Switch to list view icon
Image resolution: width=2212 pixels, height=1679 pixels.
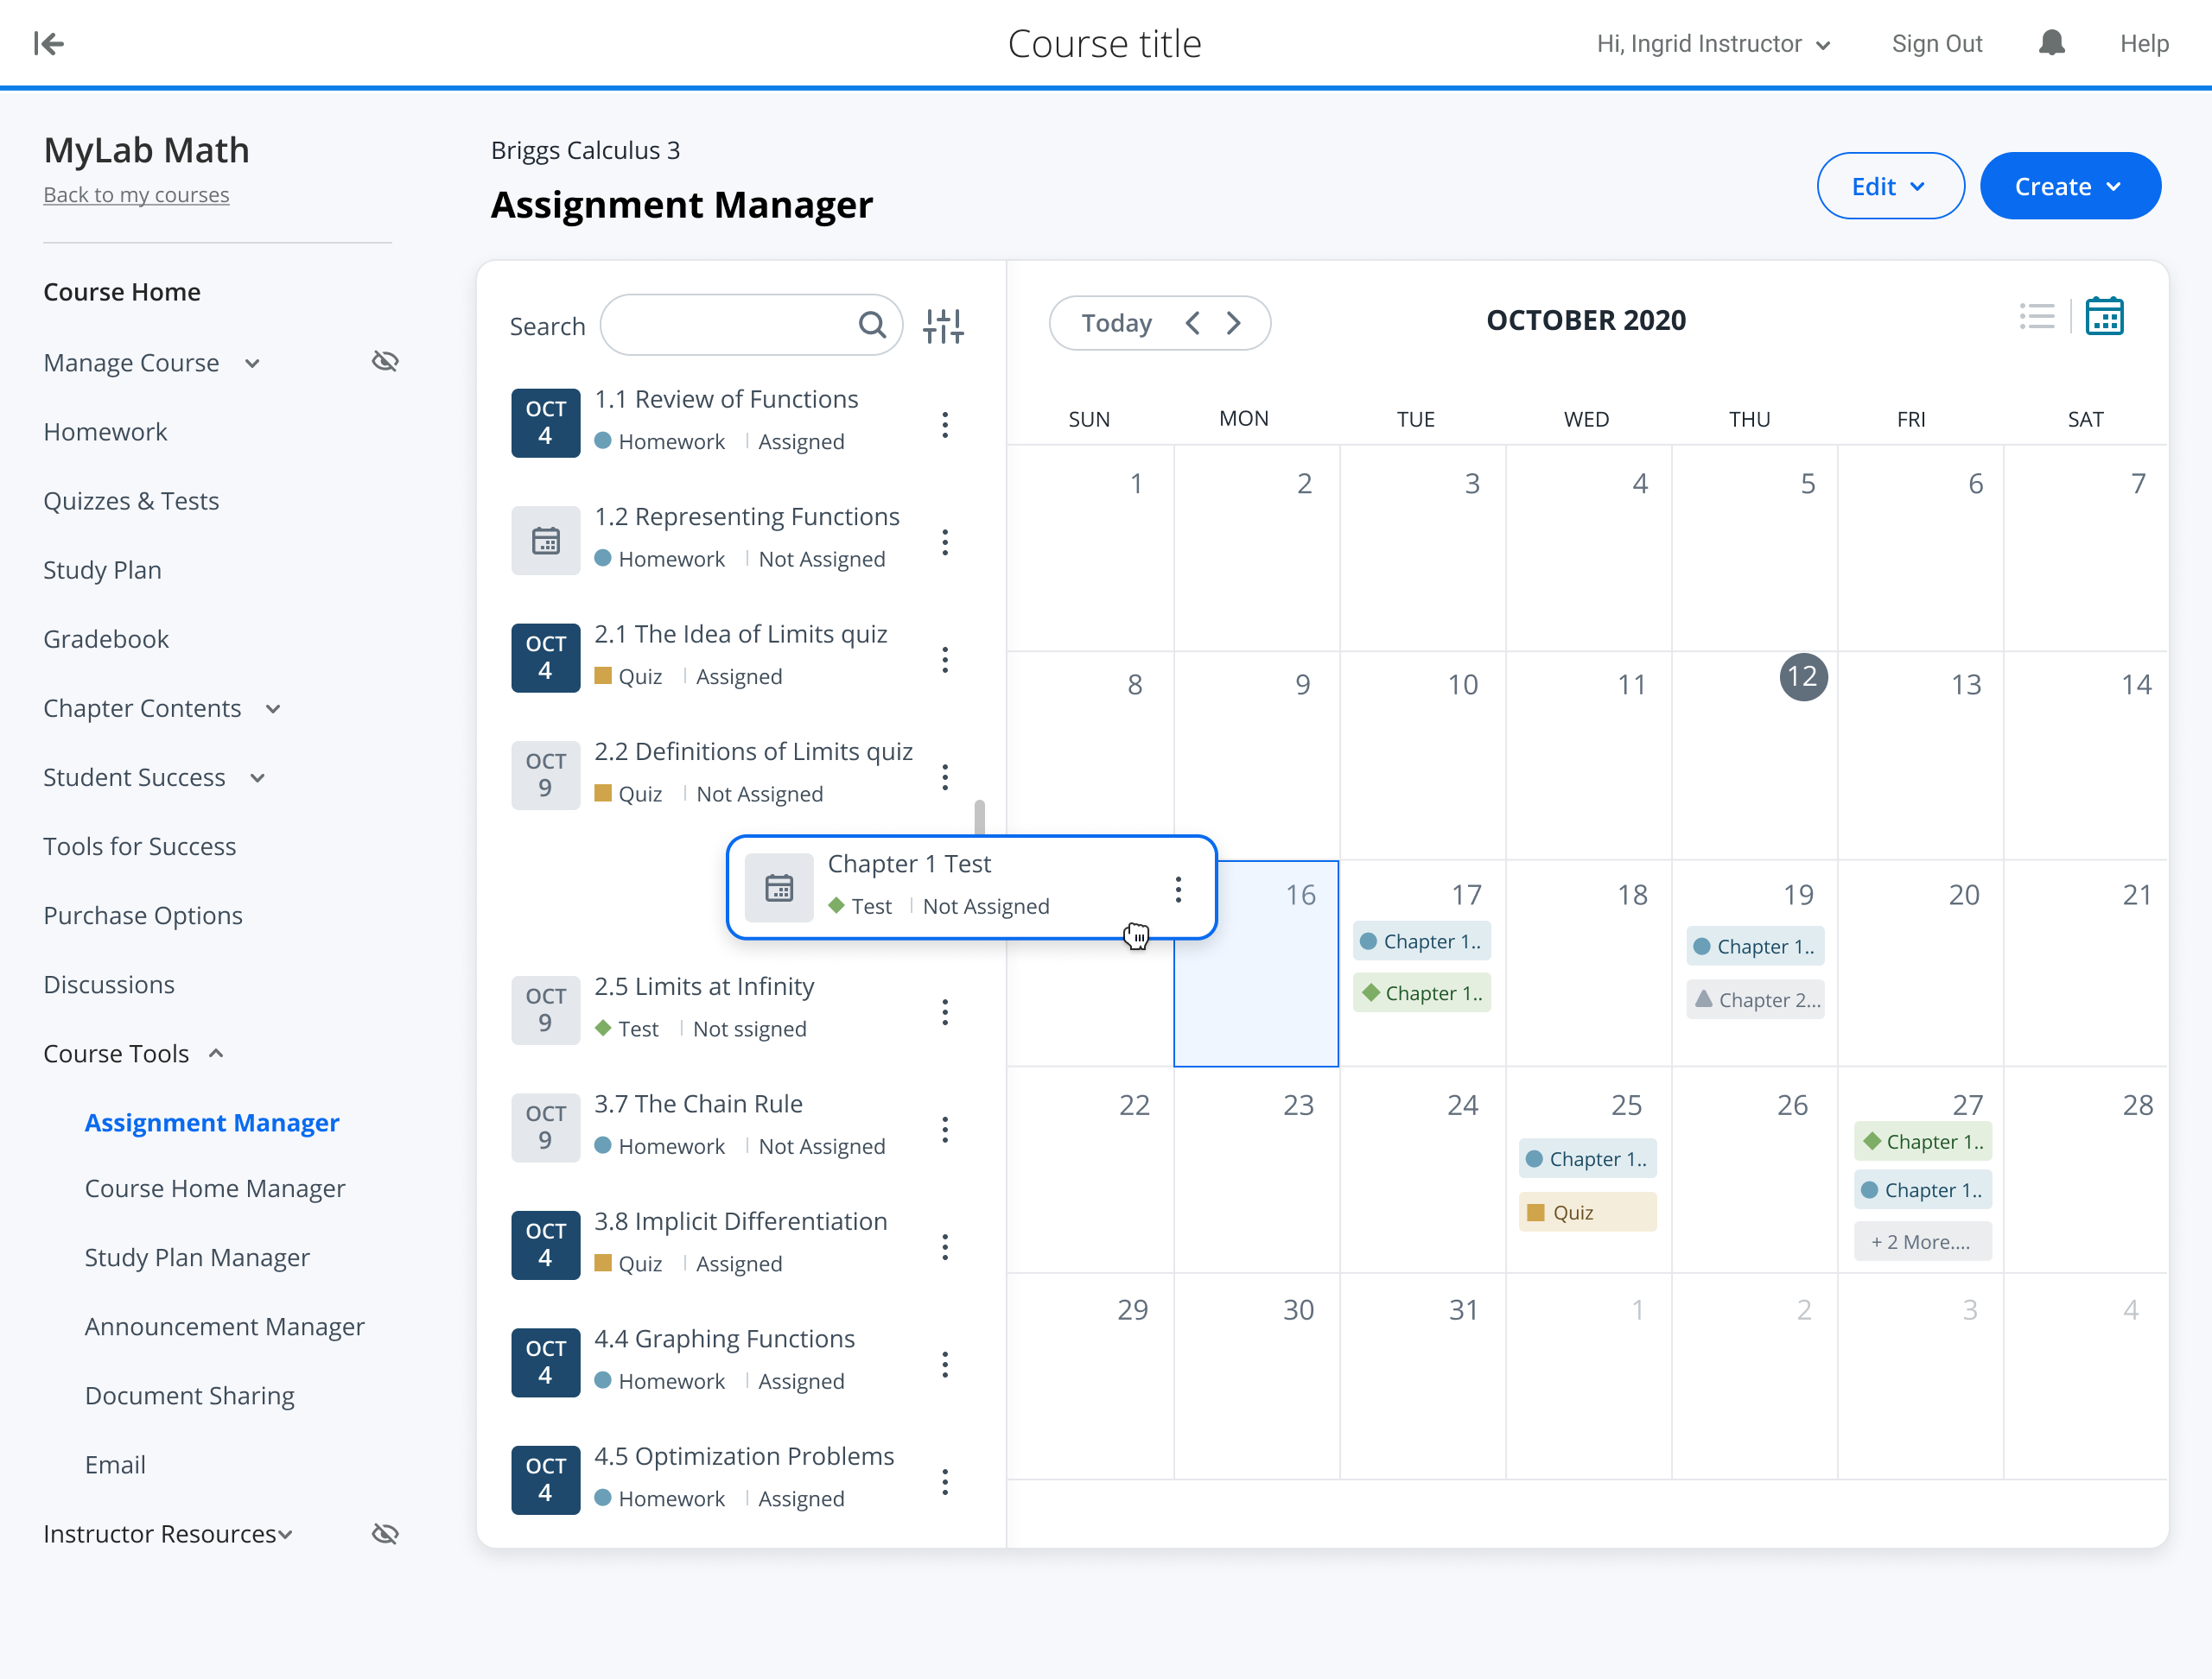click(x=2037, y=318)
